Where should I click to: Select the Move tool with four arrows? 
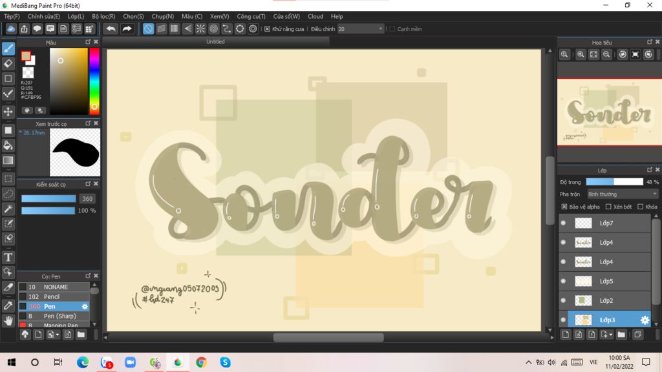[x=8, y=112]
